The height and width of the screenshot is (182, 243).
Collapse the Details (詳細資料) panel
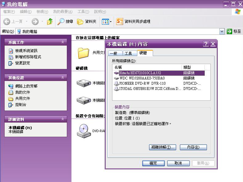[63, 119]
